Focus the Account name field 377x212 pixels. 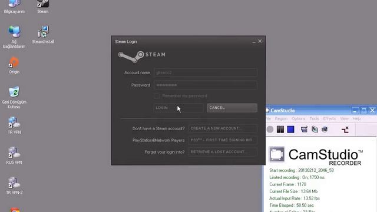tap(206, 72)
